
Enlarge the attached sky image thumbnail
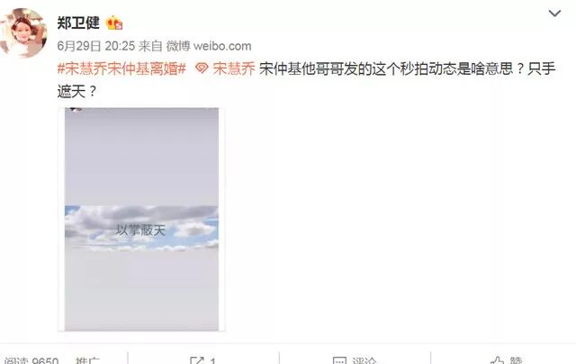click(141, 220)
